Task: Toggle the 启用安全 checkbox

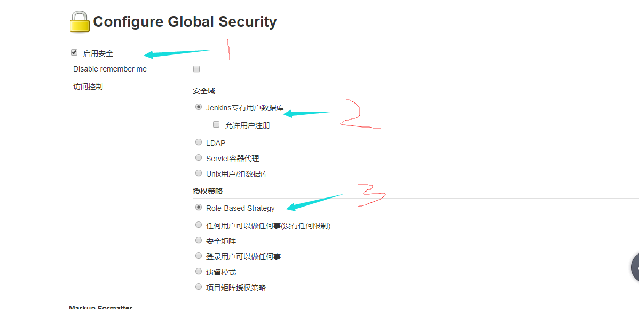Action: pos(74,53)
